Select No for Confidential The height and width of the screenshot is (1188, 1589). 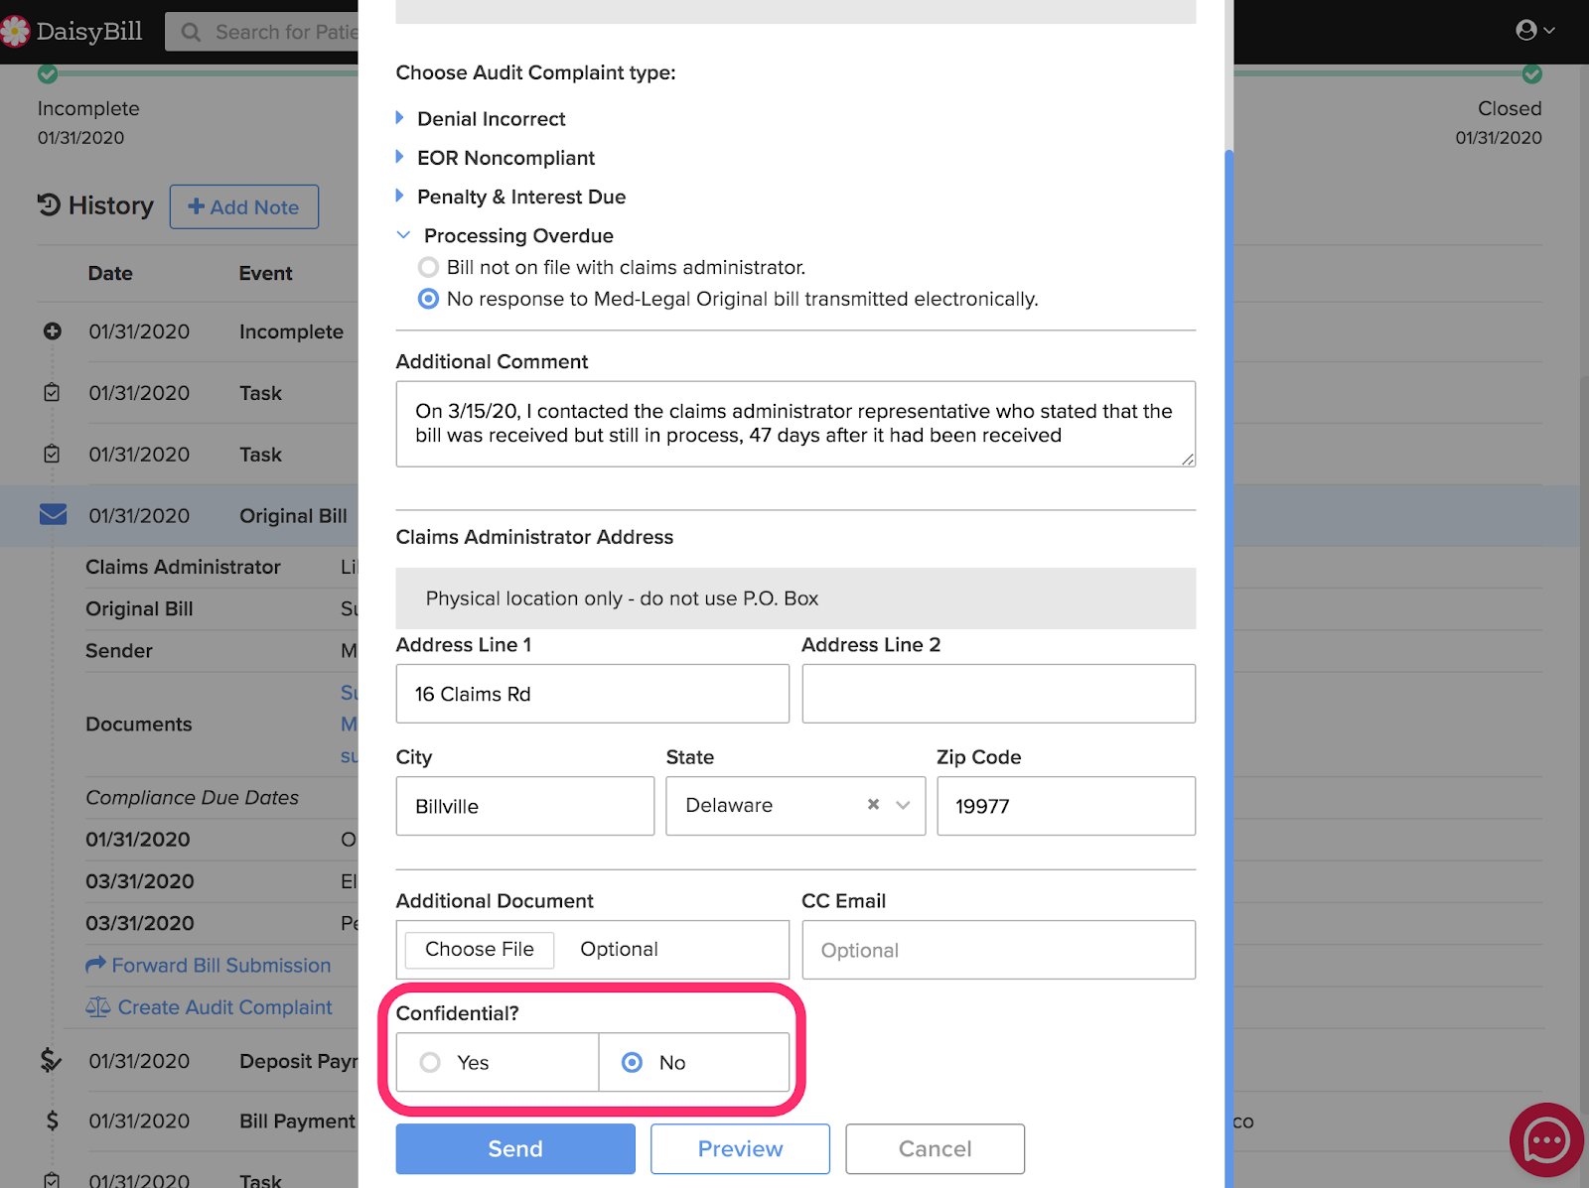(x=632, y=1062)
